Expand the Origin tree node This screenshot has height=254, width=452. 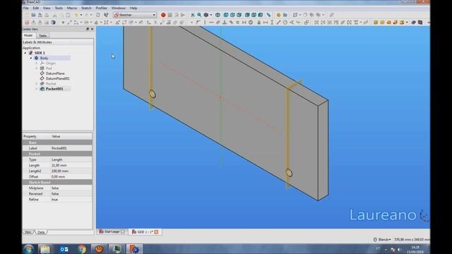tap(37, 63)
